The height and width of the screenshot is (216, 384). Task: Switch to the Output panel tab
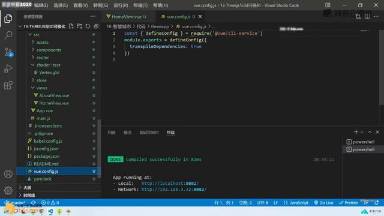click(x=127, y=133)
